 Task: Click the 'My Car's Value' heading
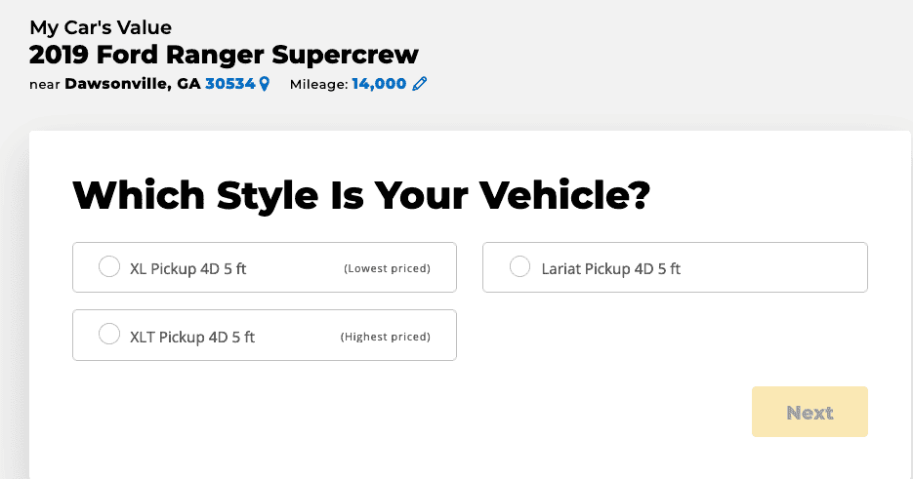coord(101,27)
